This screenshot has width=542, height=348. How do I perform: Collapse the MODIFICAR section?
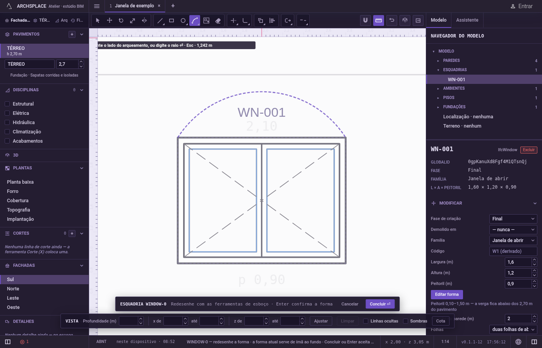[x=535, y=203]
